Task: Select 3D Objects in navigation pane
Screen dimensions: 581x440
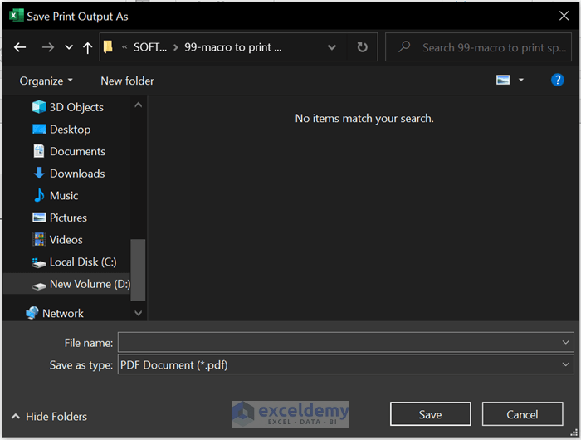Action: [76, 107]
